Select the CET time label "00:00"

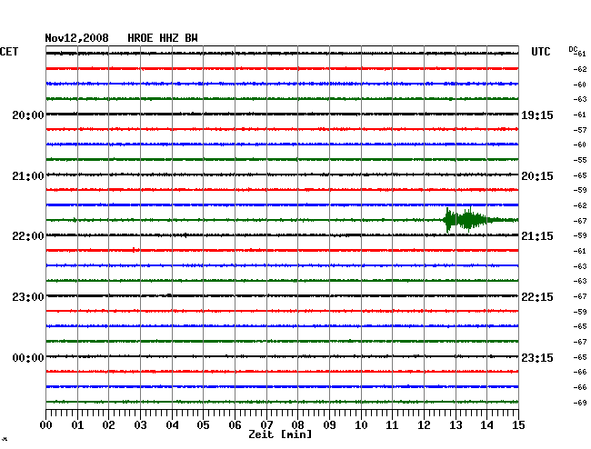pyautogui.click(x=28, y=357)
